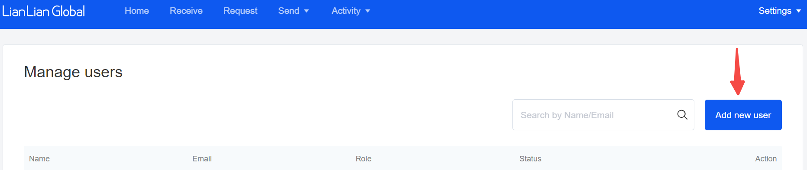This screenshot has height=170, width=807.
Task: Click the LianLian Global logo
Action: (x=43, y=11)
